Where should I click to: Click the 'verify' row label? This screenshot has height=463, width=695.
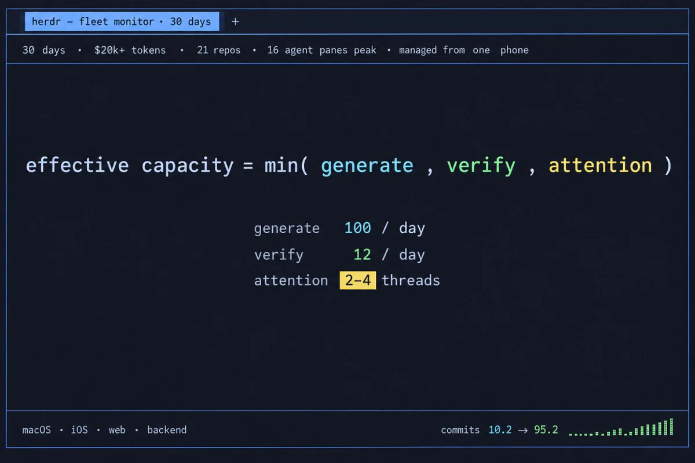279,255
